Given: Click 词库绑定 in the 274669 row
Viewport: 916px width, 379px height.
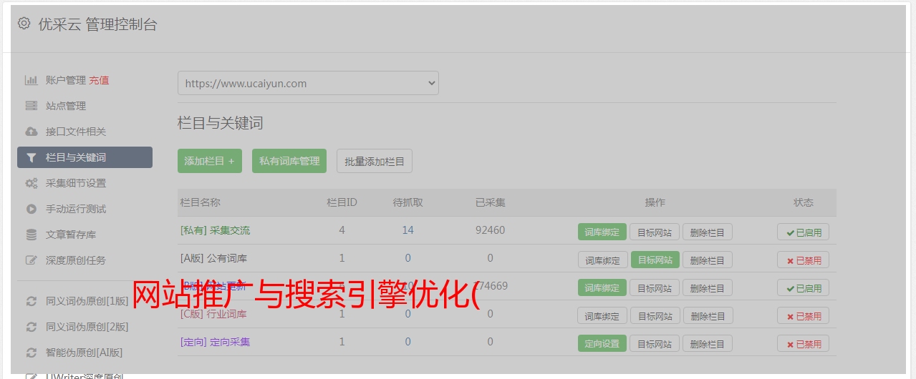Looking at the screenshot, I should coord(602,287).
